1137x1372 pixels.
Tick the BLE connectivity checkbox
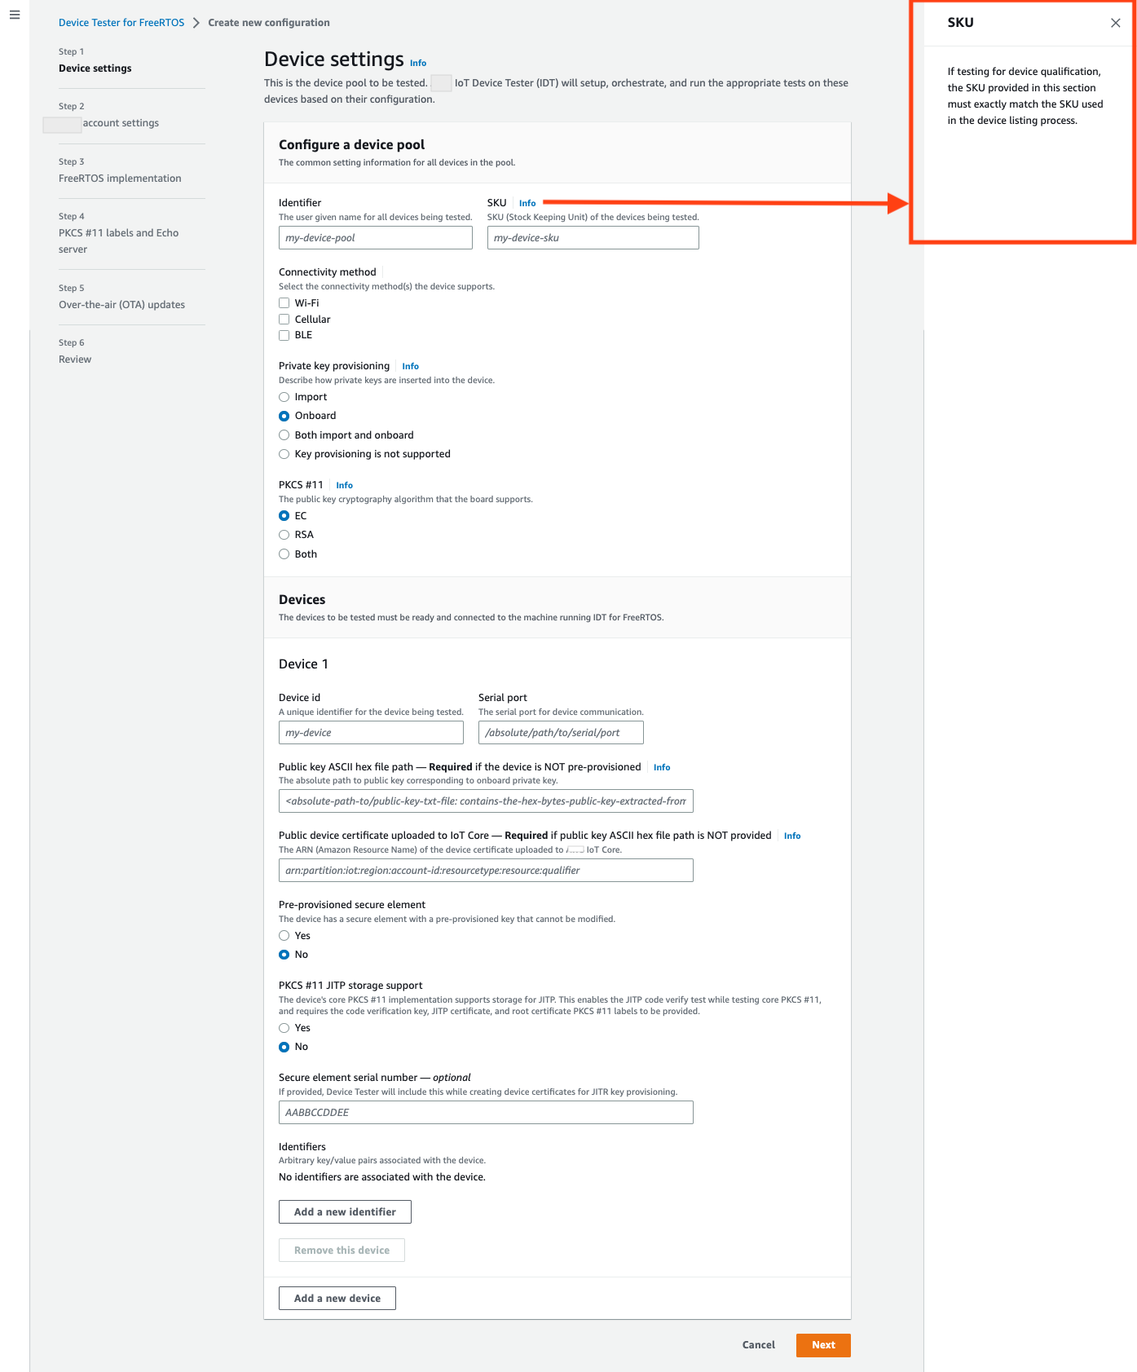[x=284, y=335]
